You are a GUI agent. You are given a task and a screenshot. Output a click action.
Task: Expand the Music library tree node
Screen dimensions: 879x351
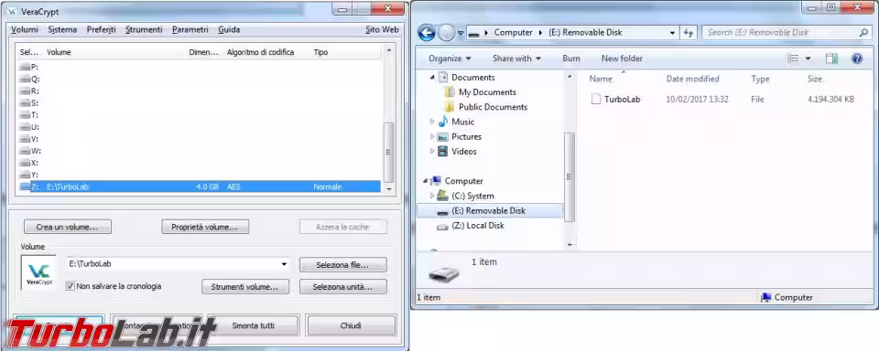point(431,122)
